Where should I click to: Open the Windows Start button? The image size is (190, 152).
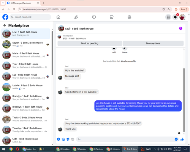click(x=3, y=149)
